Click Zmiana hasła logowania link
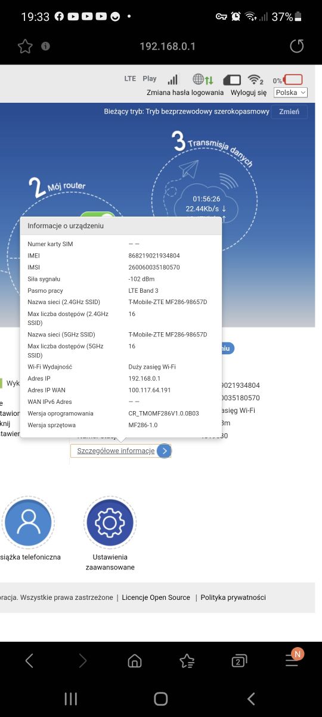The width and height of the screenshot is (322, 717). click(185, 93)
